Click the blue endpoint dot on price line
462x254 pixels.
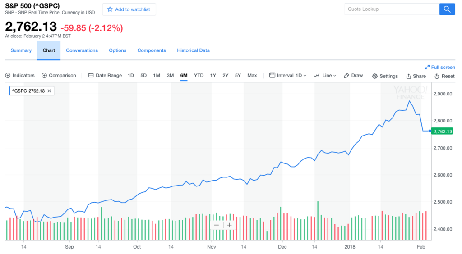click(x=430, y=131)
